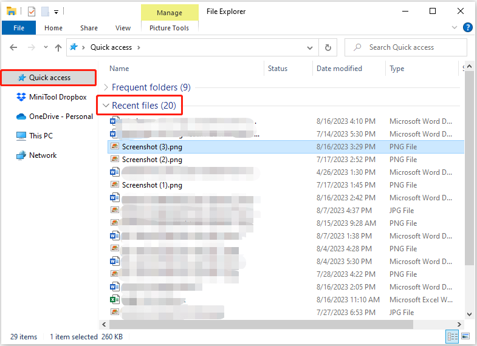The image size is (477, 346).
Task: Go back with the left arrow
Action: [x=13, y=47]
